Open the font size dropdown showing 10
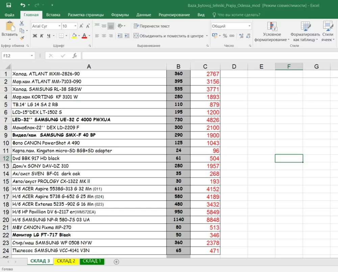 coord(75,26)
